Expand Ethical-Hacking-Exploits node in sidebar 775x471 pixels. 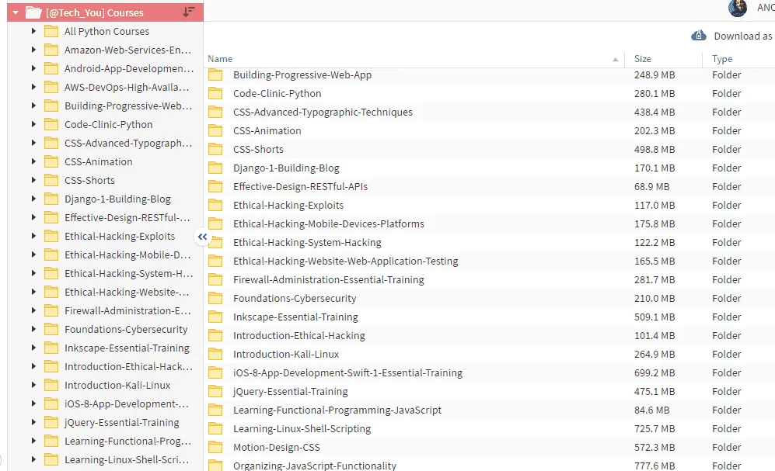pos(33,236)
